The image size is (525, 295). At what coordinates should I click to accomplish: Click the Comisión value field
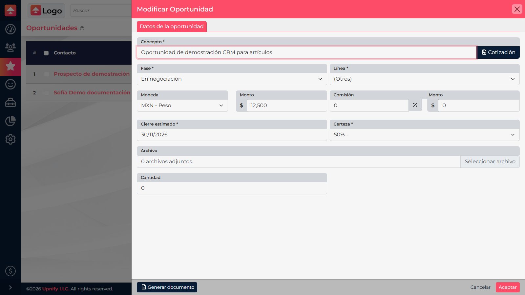coord(369,106)
